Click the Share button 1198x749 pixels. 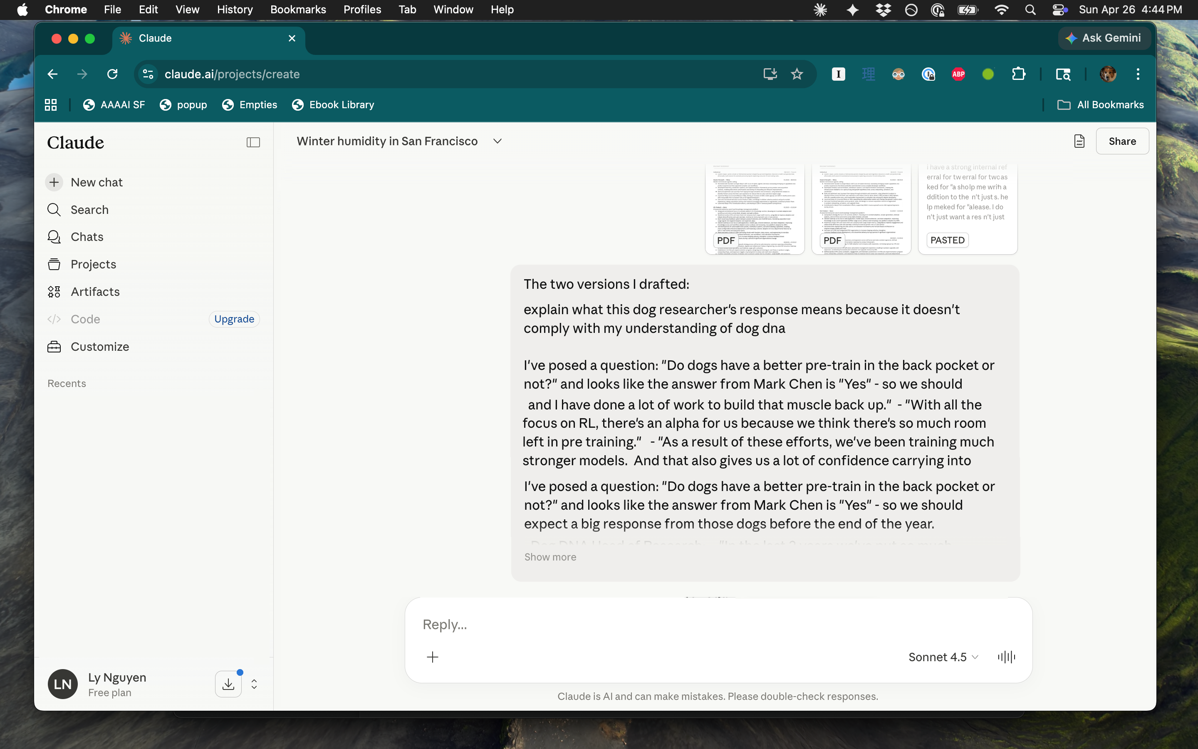(x=1122, y=141)
